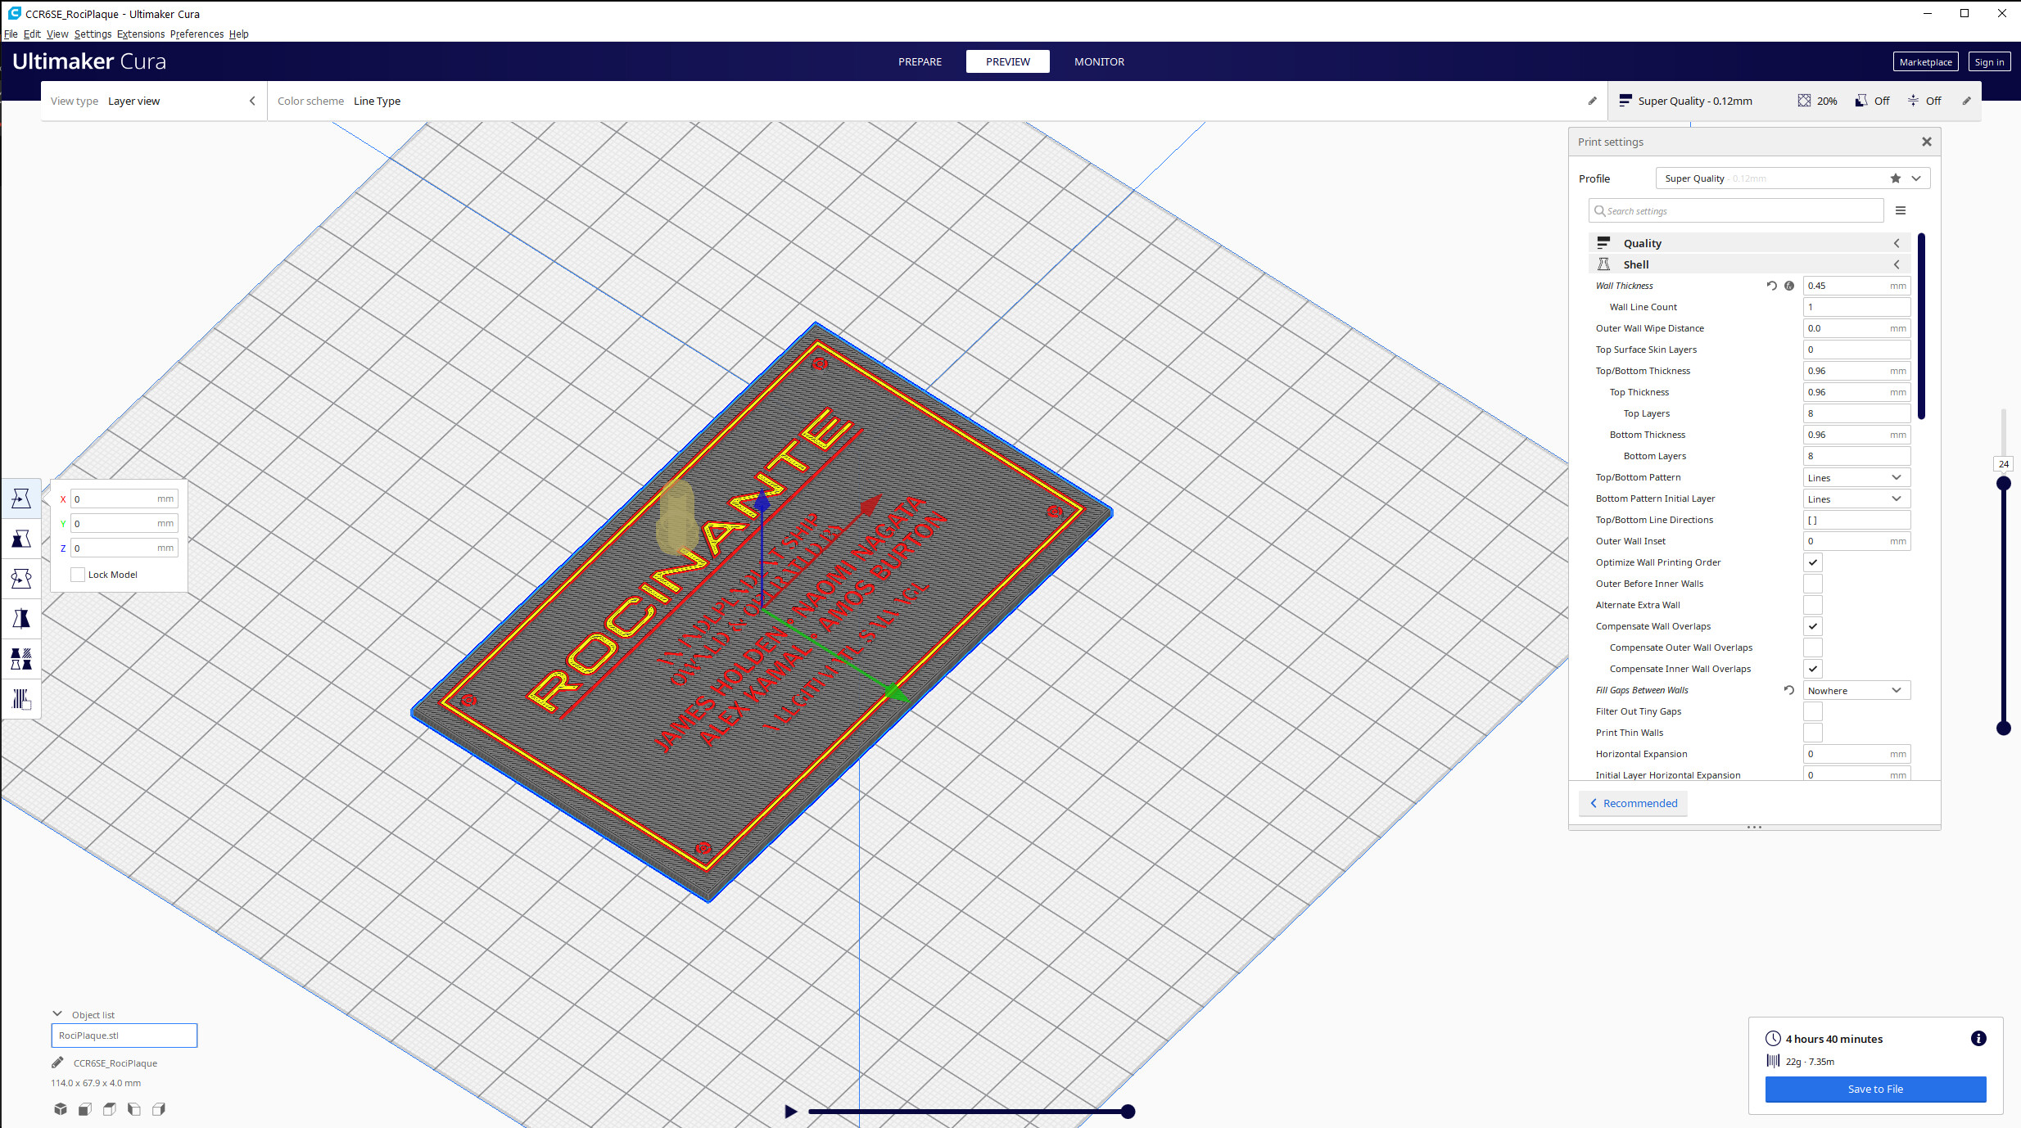2021x1128 pixels.
Task: Enable the Lock Model checkbox
Action: [x=79, y=575]
